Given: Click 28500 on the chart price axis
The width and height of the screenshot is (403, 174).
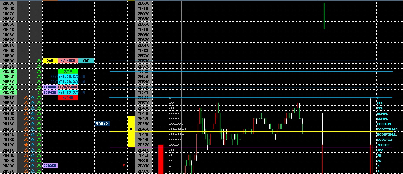Looking at the screenshot, I should point(143,103).
